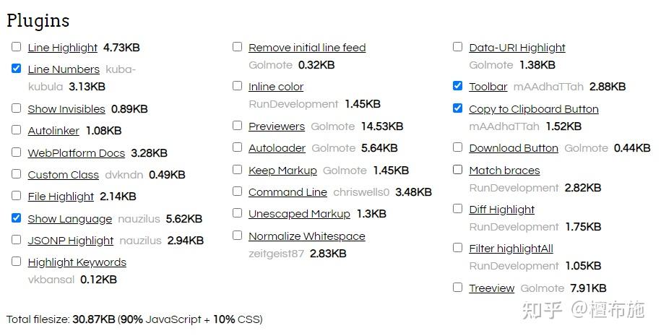The image size is (661, 336).
Task: Check the Match braces checkbox
Action: (457, 170)
